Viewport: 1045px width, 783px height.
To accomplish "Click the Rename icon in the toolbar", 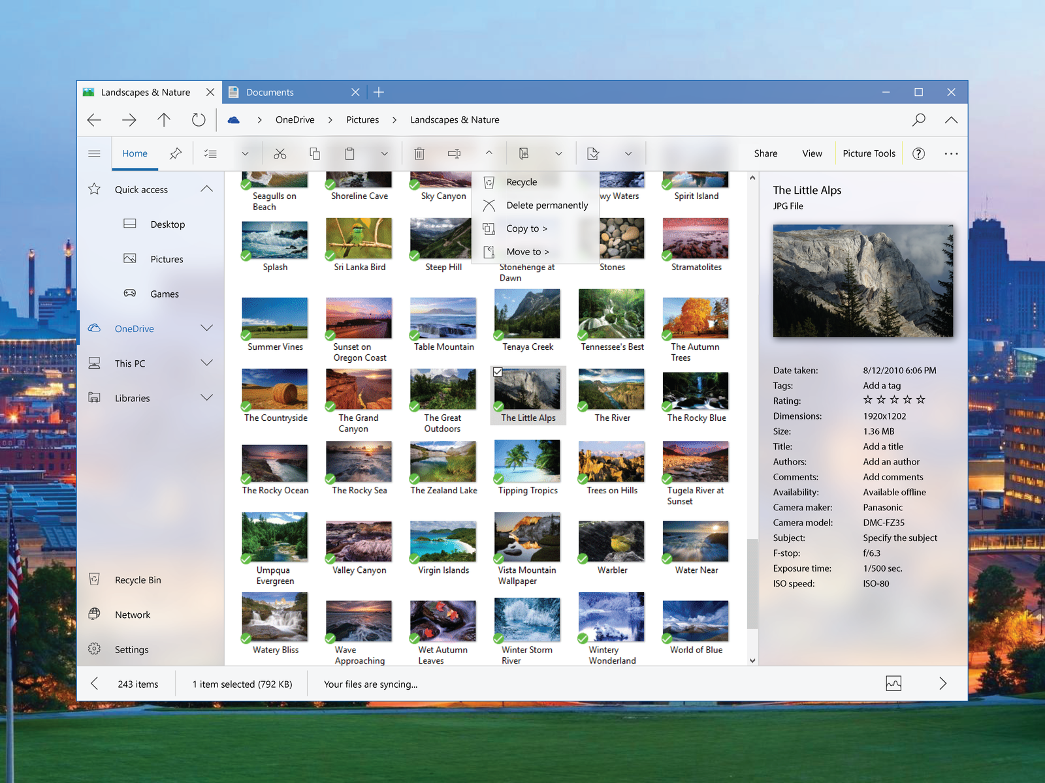I will point(454,153).
